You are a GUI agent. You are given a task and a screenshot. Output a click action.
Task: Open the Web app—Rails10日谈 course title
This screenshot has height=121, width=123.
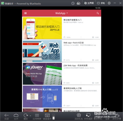tap(74, 43)
